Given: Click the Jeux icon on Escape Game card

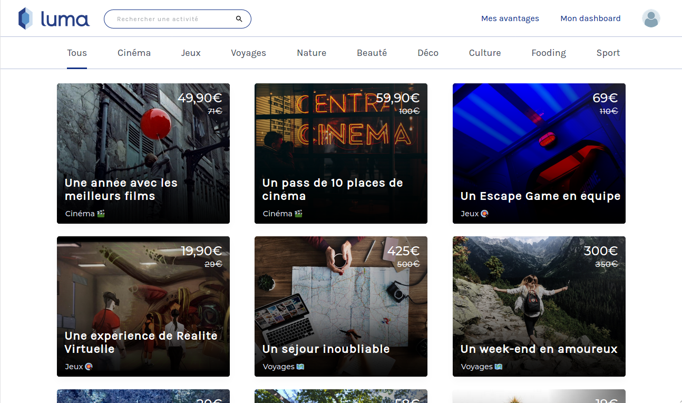Looking at the screenshot, I should (x=485, y=214).
